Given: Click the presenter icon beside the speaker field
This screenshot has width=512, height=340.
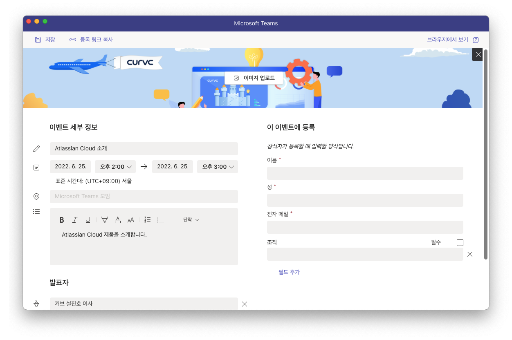Looking at the screenshot, I should click(36, 304).
